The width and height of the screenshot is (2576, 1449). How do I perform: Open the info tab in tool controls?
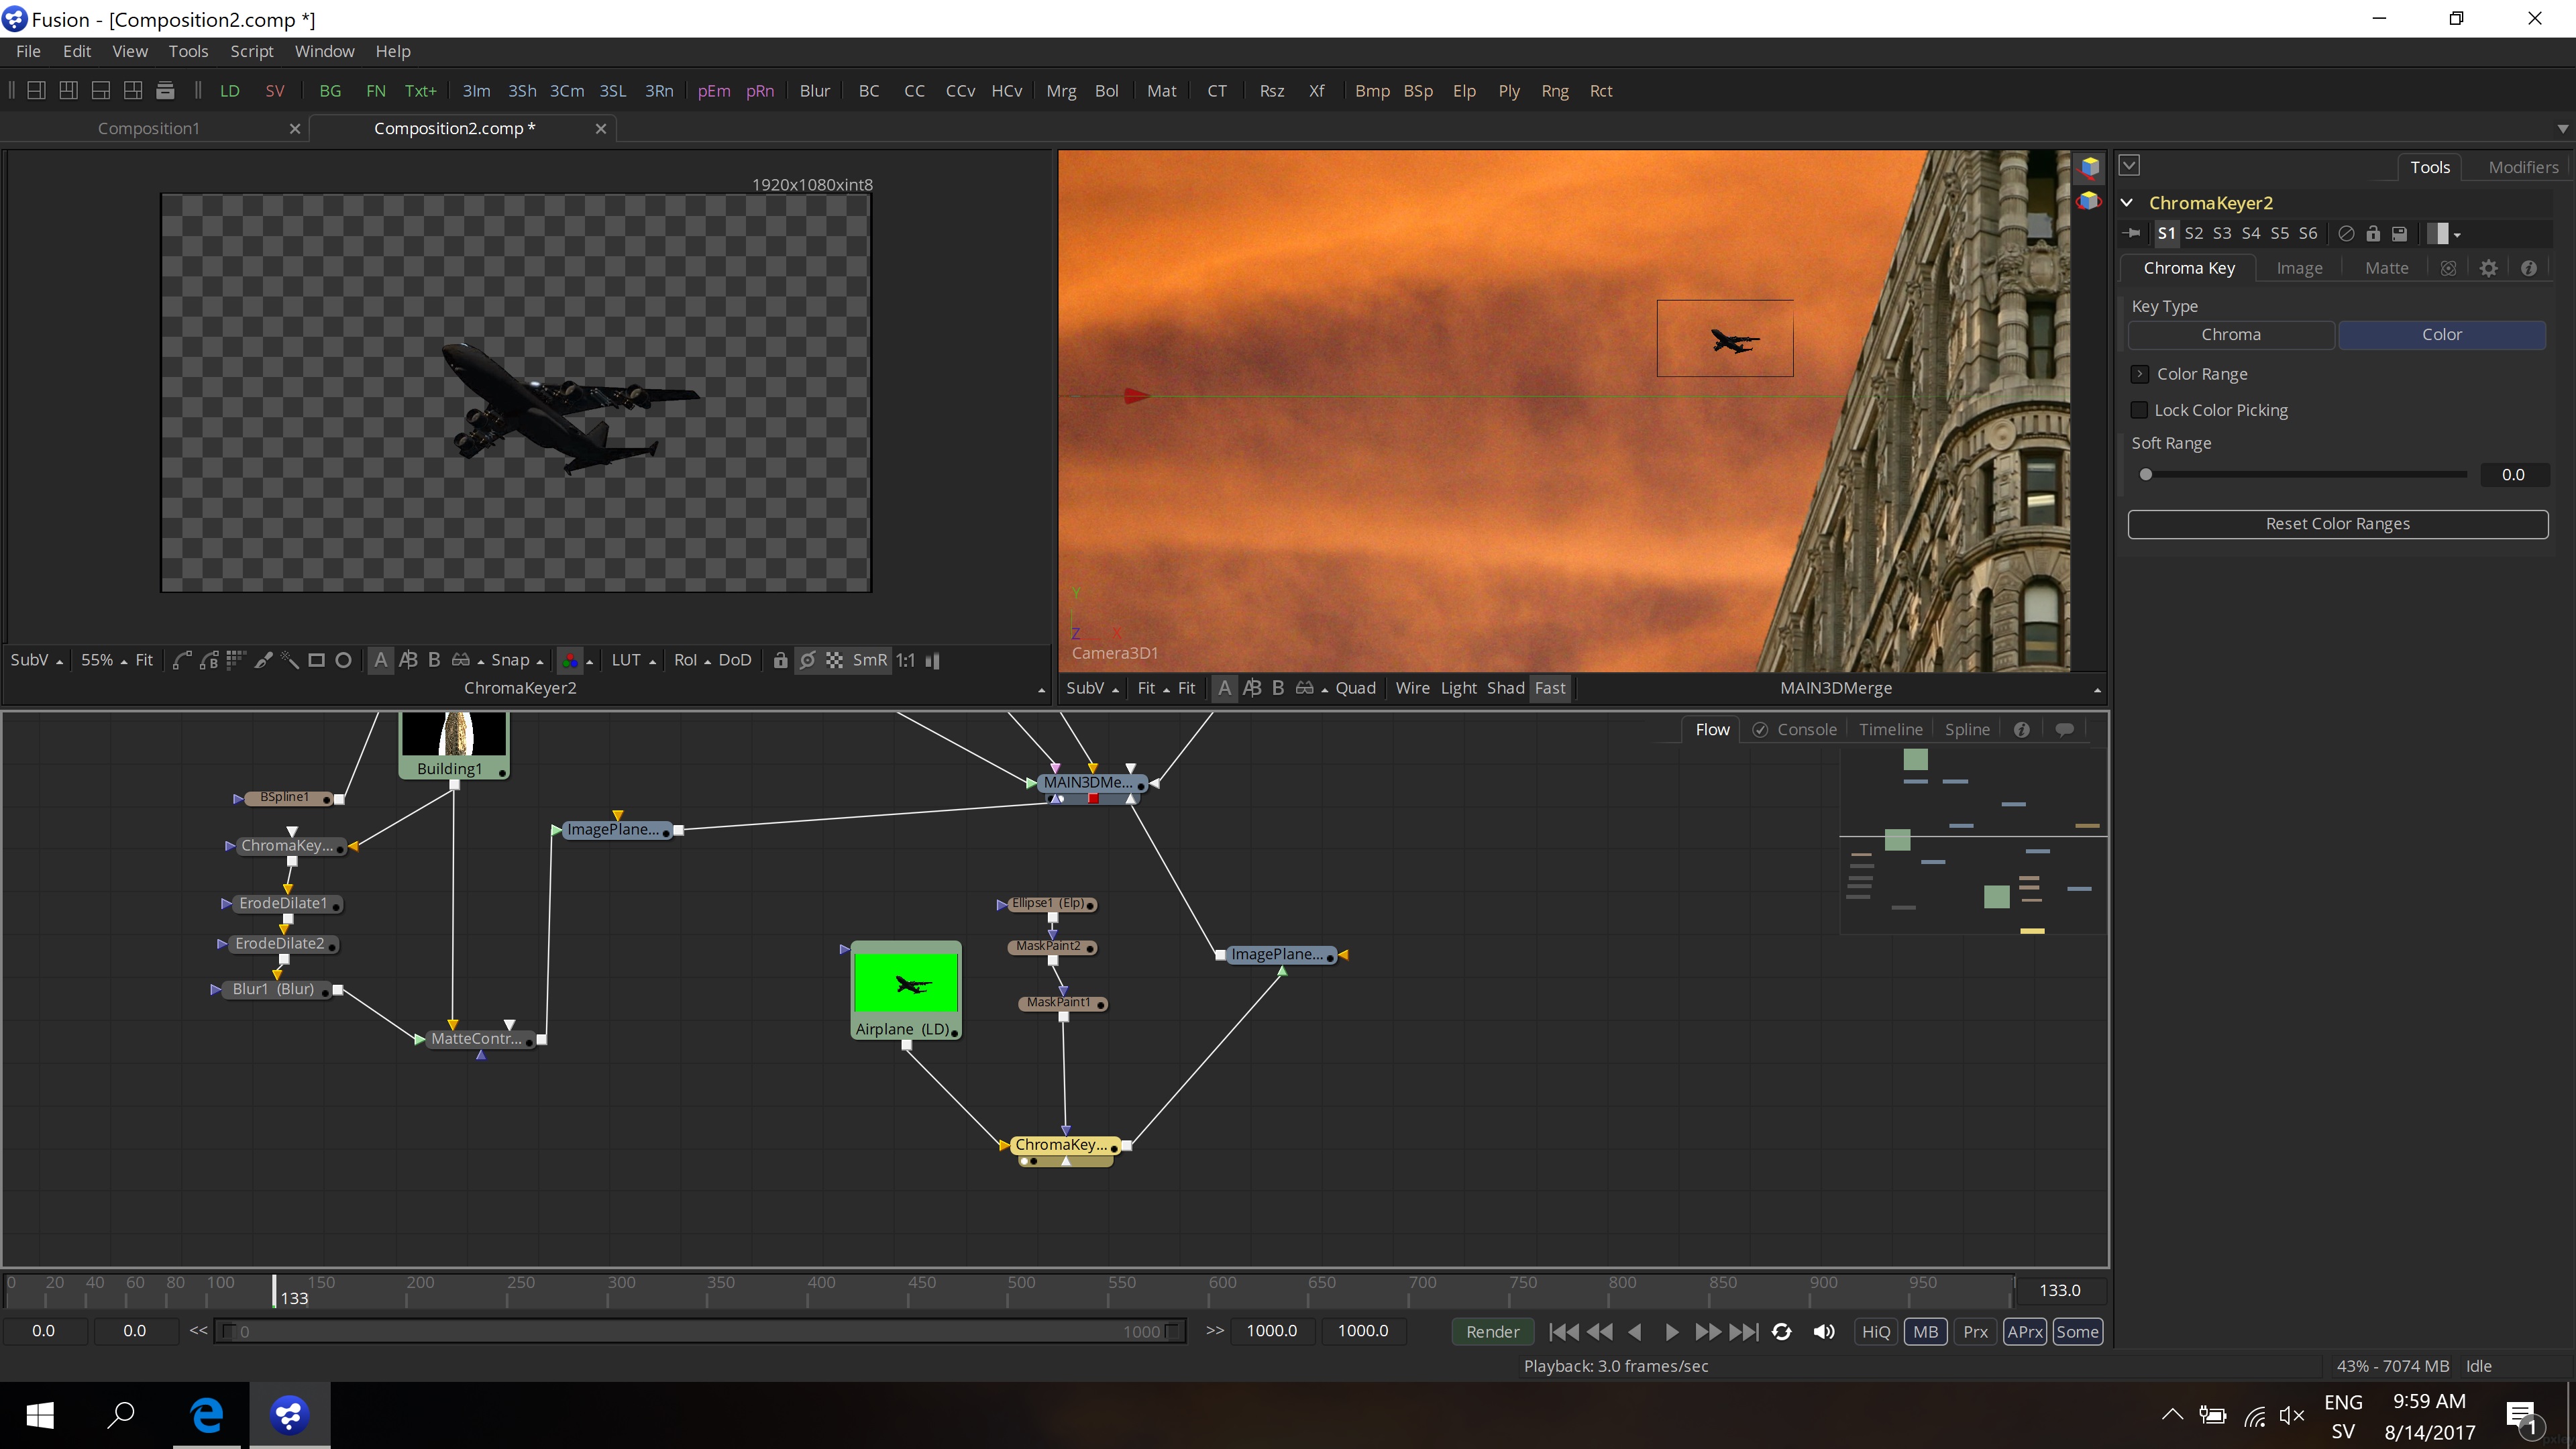tap(2529, 268)
